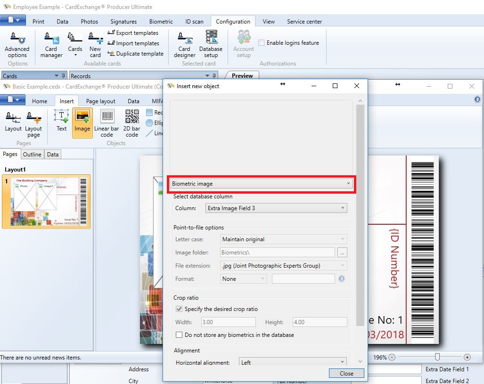Open the Horizontal alignment dropdown
The image size is (484, 384).
pos(293,362)
